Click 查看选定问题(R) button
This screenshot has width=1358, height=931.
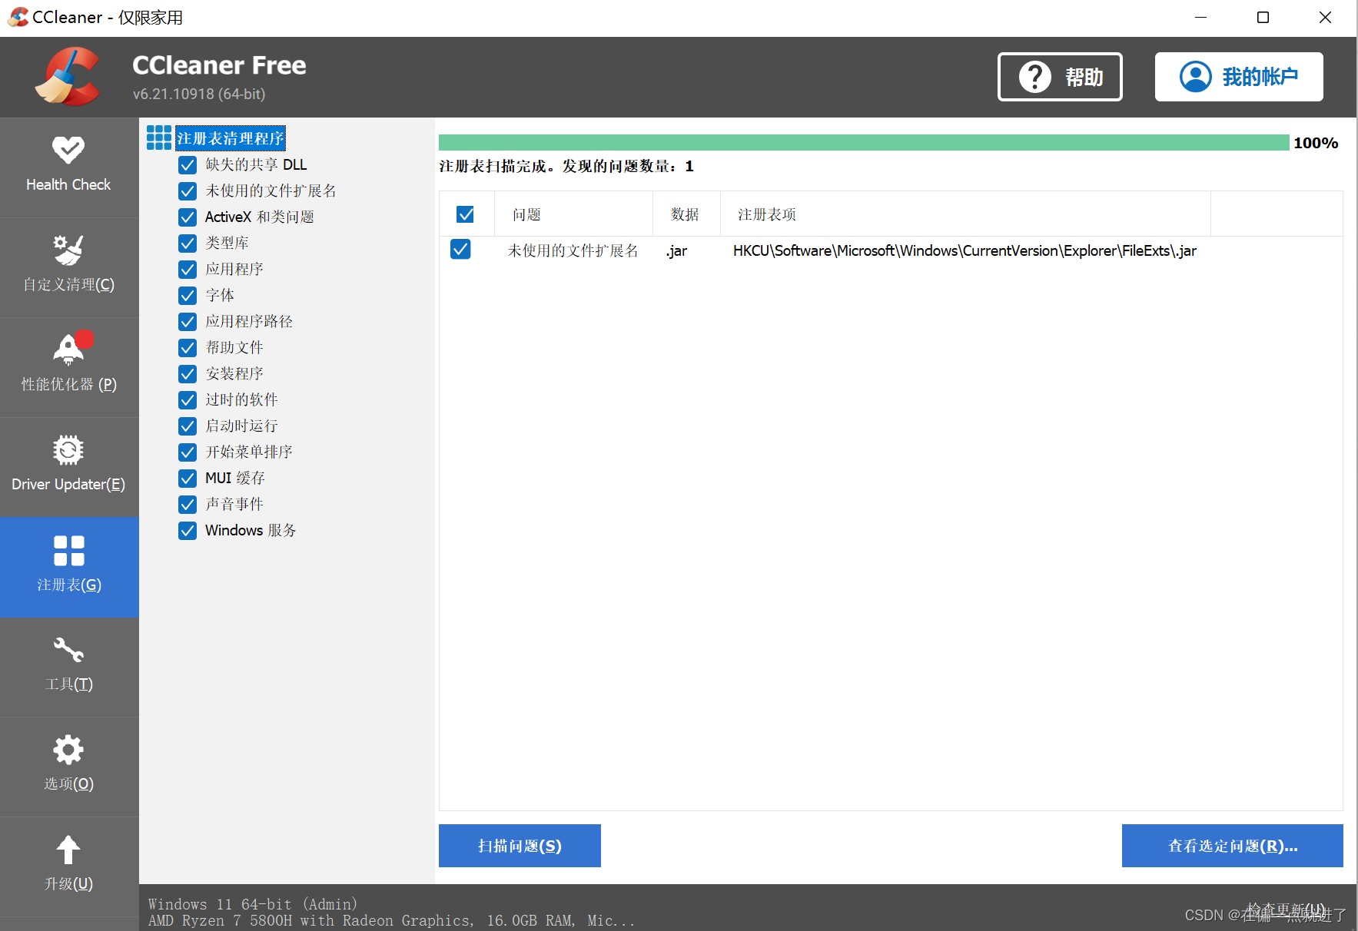(1231, 846)
